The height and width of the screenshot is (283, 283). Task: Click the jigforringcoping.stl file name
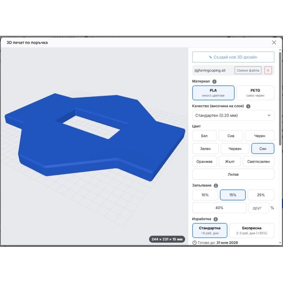click(x=210, y=70)
